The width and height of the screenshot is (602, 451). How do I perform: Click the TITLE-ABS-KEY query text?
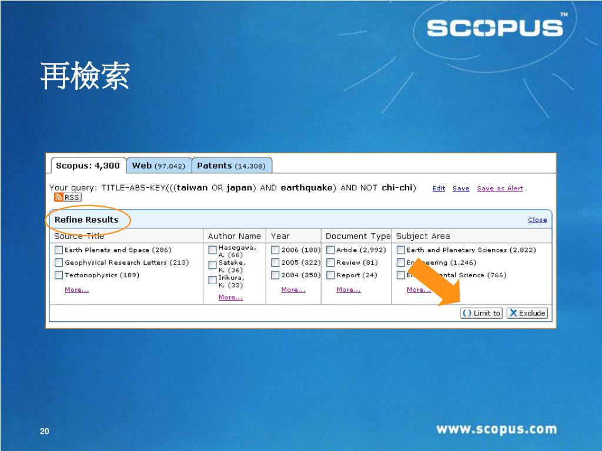pos(259,188)
